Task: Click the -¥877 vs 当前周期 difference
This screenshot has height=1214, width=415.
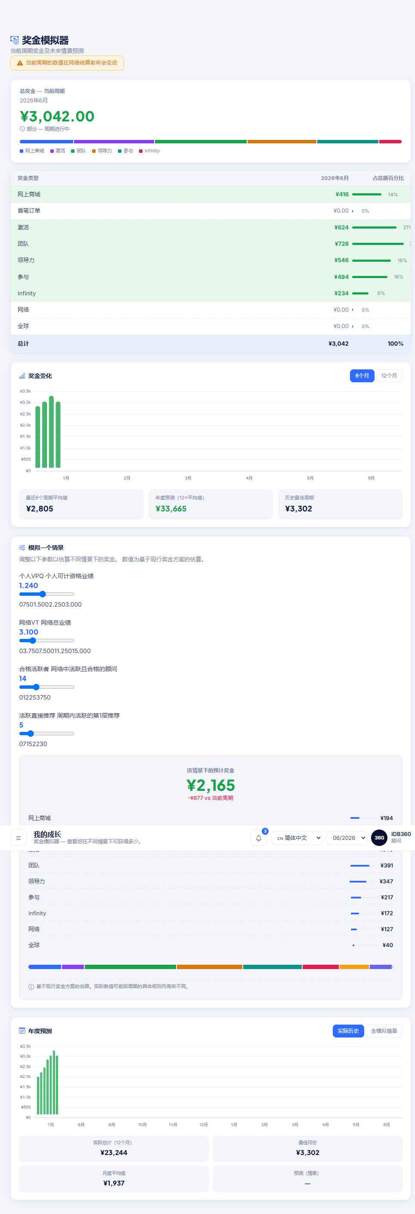Action: coord(211,798)
